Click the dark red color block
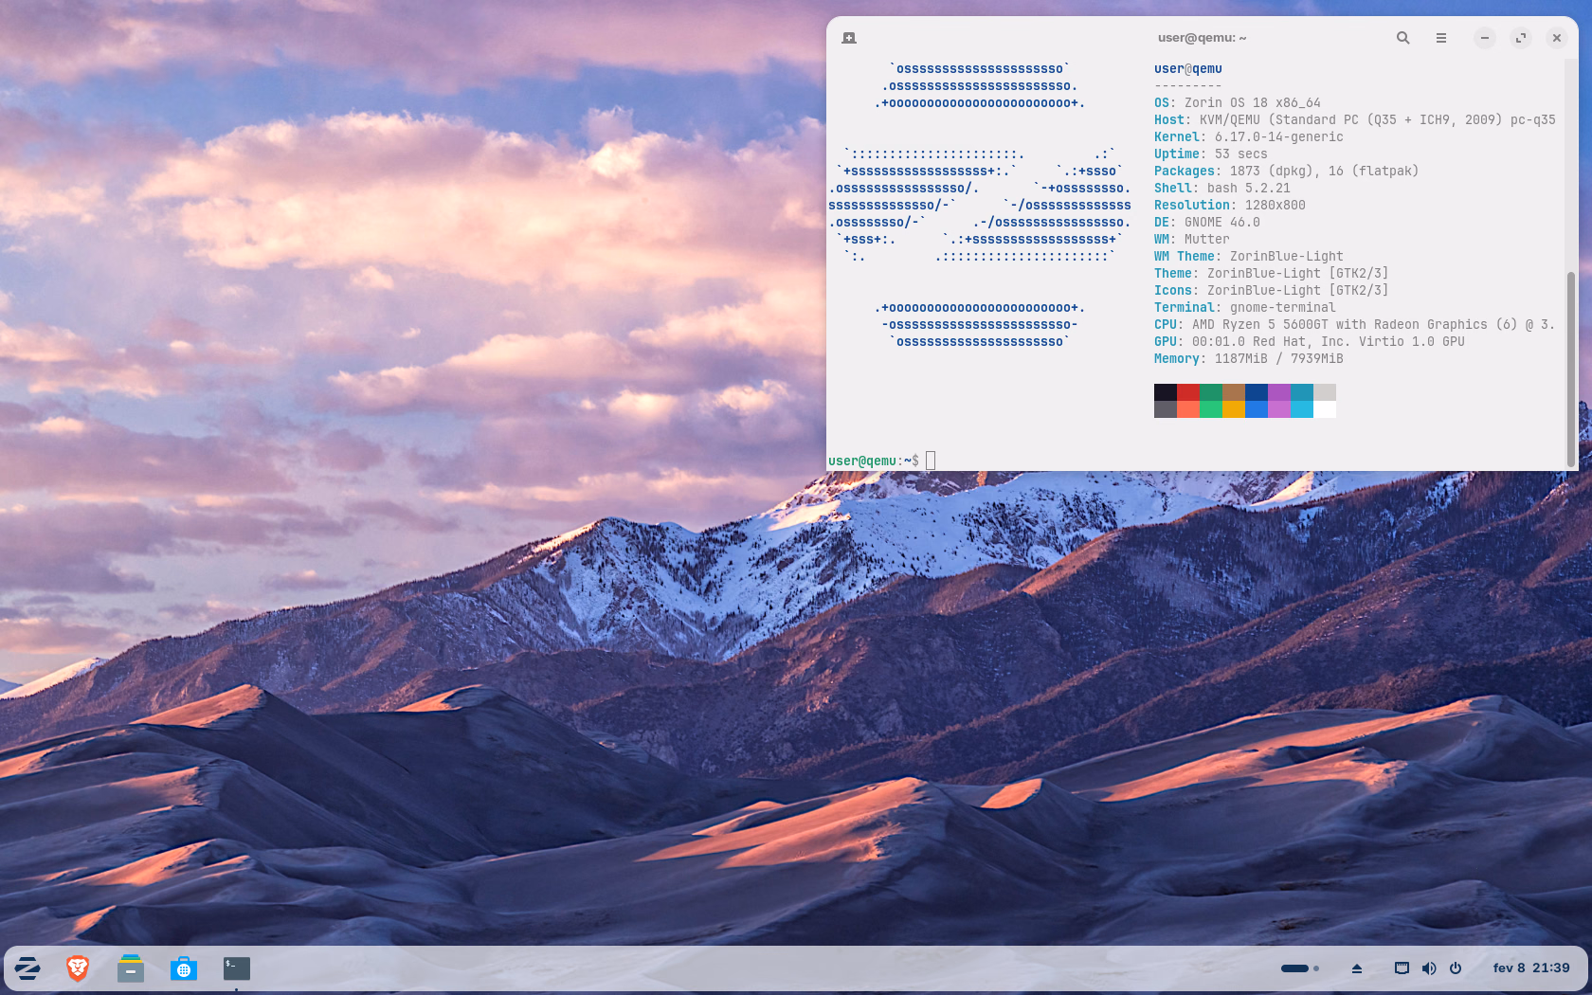The image size is (1592, 995). point(1188,392)
